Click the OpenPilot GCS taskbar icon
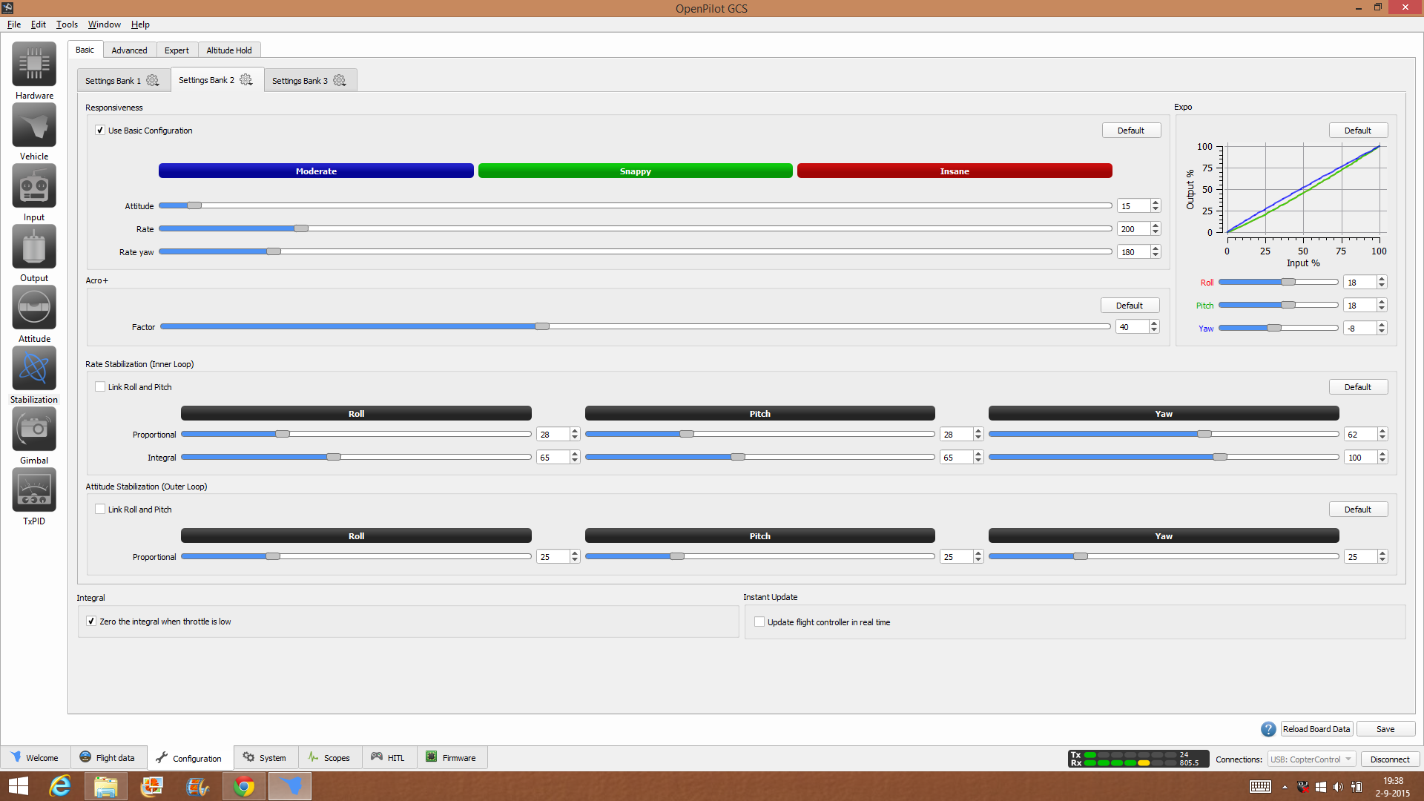 click(290, 786)
